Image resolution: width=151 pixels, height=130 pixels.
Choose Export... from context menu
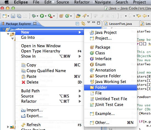[x=50, y=116]
